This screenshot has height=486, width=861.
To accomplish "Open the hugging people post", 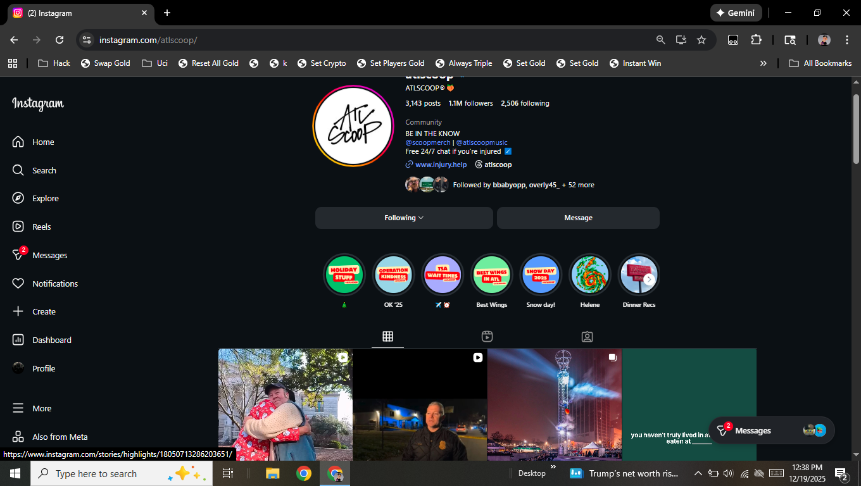I will (x=285, y=404).
